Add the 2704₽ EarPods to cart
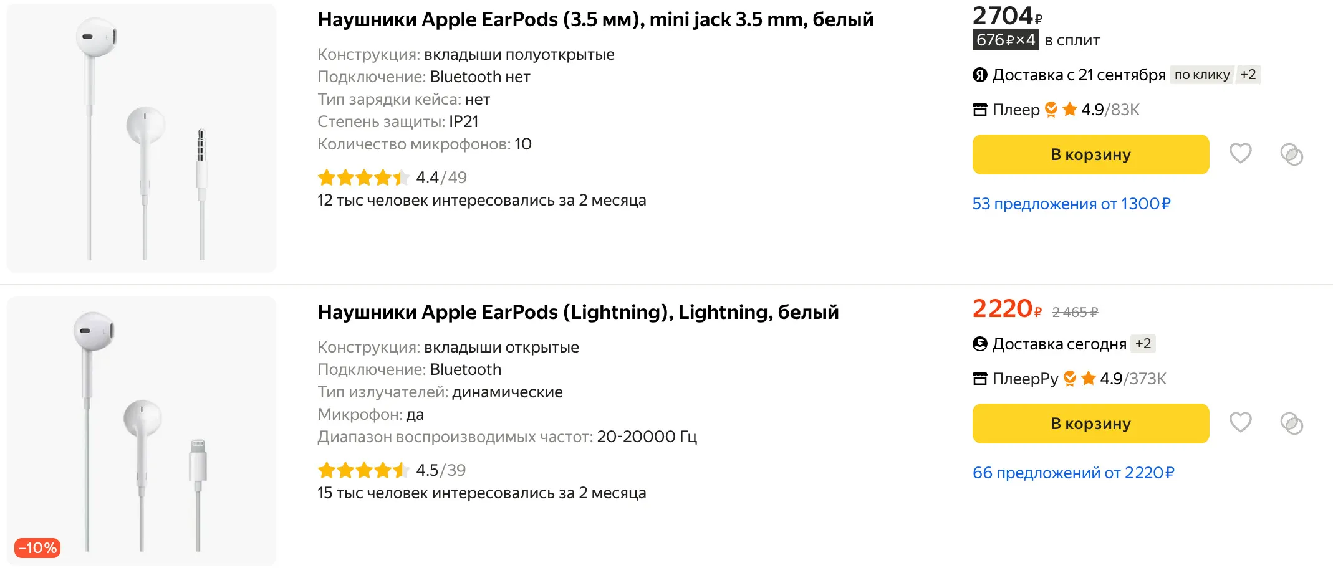Viewport: 1333px width, 568px height. coord(1090,154)
